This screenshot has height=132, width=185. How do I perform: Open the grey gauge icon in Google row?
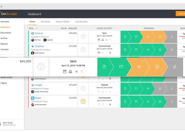pos(83,88)
